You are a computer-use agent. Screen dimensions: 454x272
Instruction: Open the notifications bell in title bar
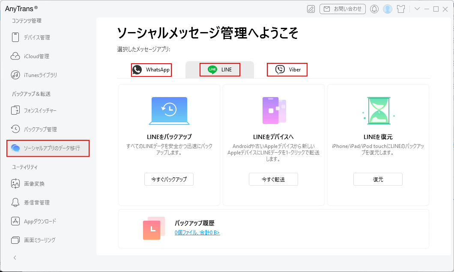[x=374, y=9]
